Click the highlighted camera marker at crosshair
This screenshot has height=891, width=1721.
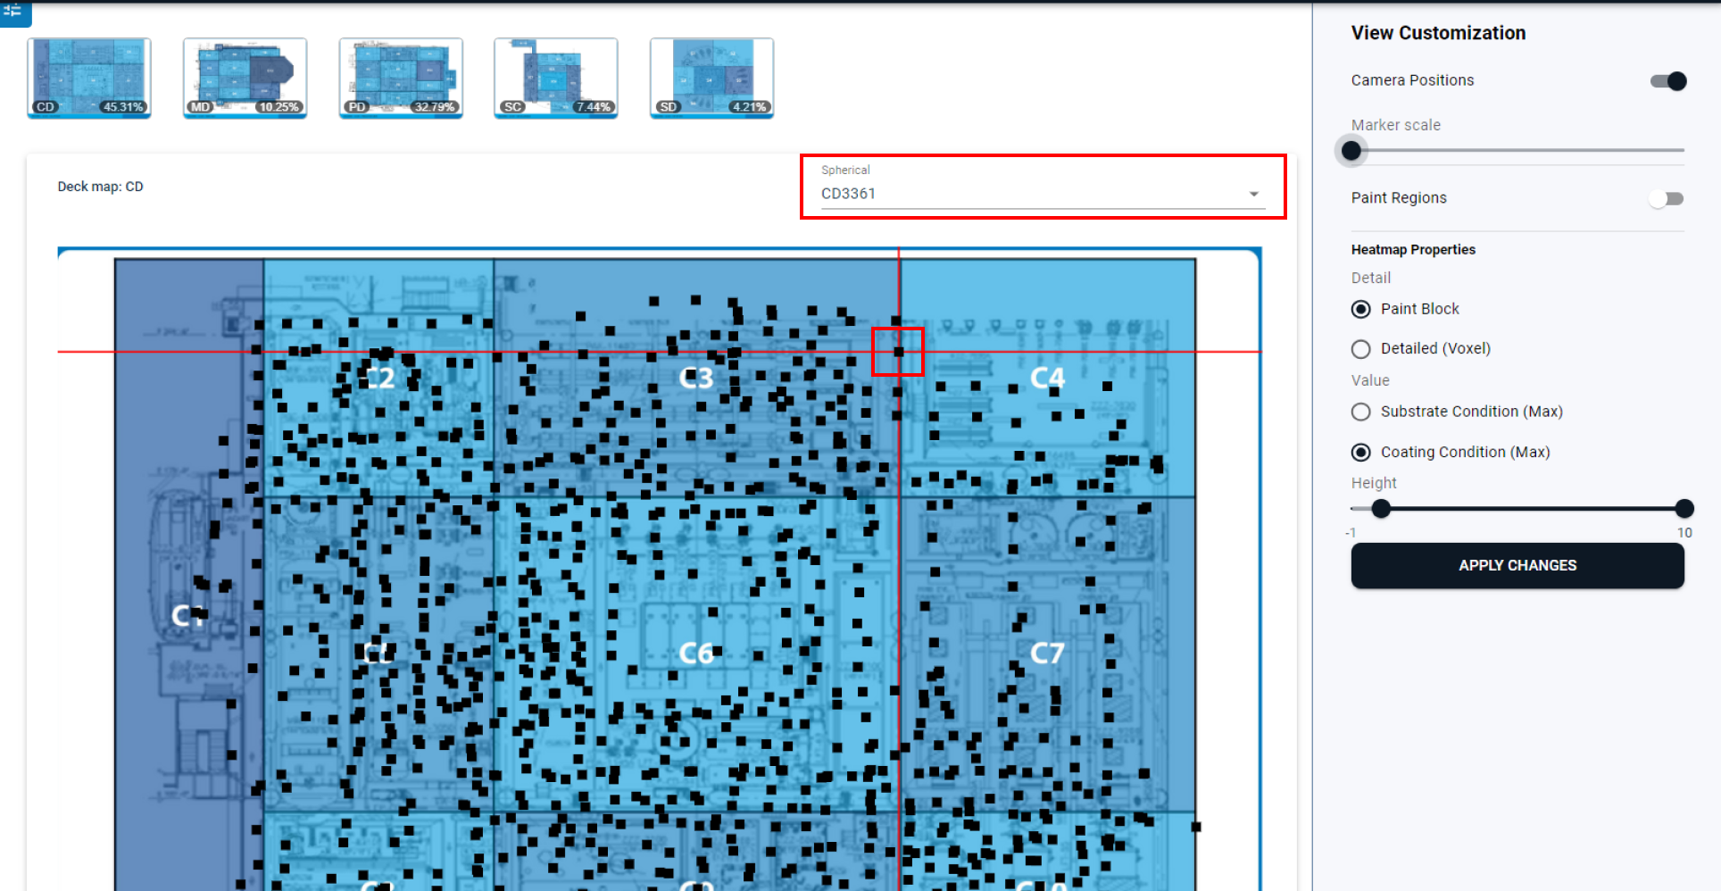pos(899,352)
